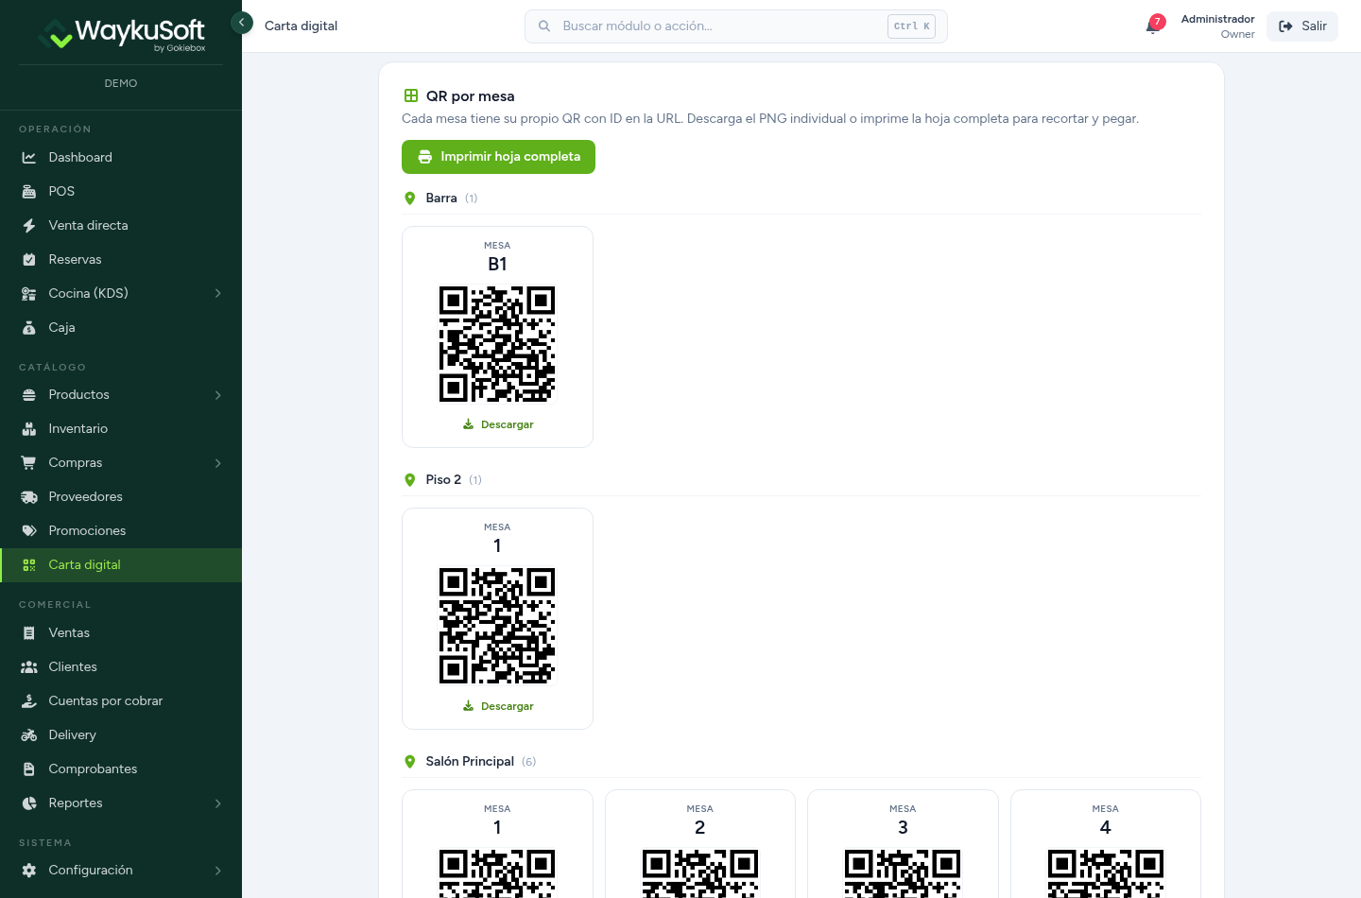Image resolution: width=1361 pixels, height=898 pixels.
Task: Click the QR code of mesa B1
Action: click(x=497, y=344)
